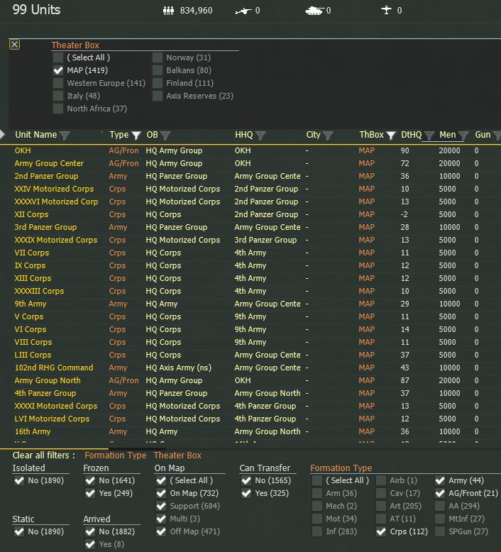The height and width of the screenshot is (552, 501).
Task: Close the Theater Box filter panel
Action: 14,45
